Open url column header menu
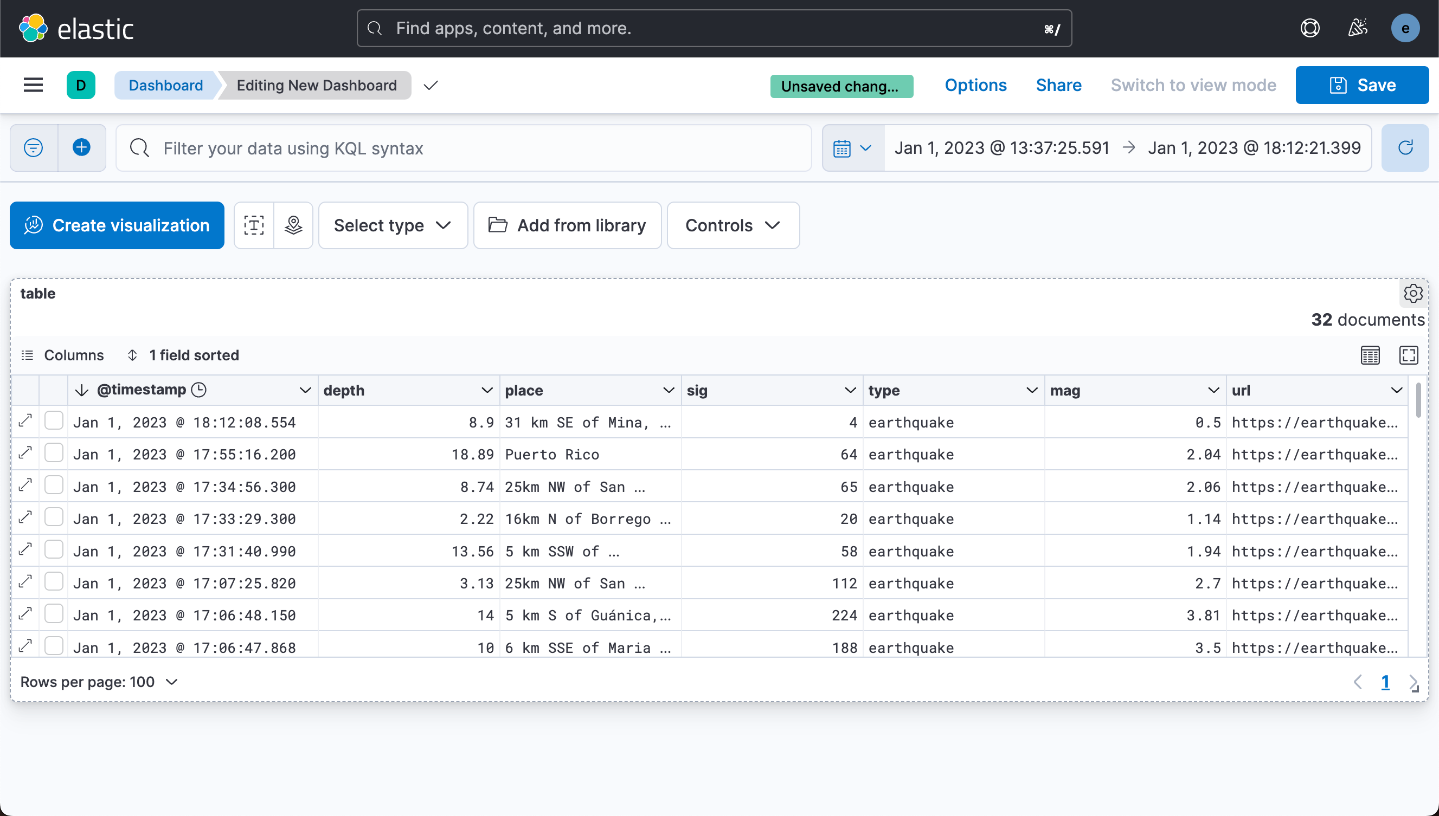This screenshot has width=1439, height=816. click(1396, 390)
